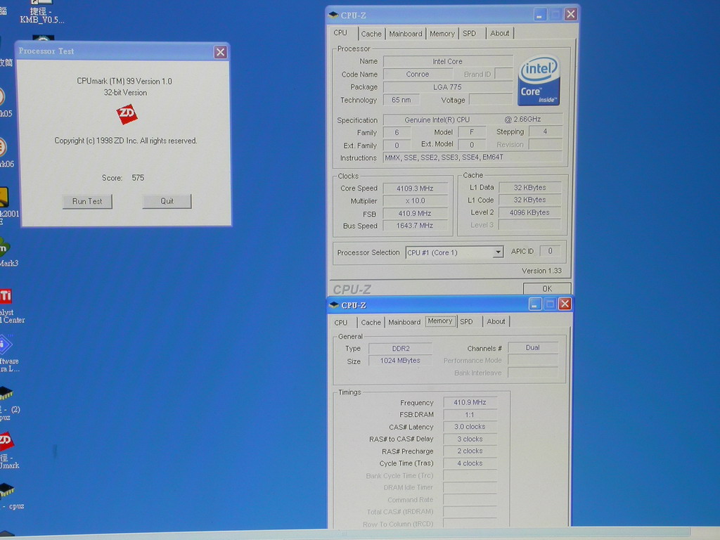720x540 pixels.
Task: Click the Level 2 cache value 4096 KBytes
Action: tap(530, 212)
